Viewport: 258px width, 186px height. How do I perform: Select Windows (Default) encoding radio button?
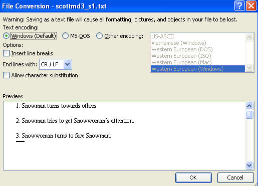click(x=6, y=36)
